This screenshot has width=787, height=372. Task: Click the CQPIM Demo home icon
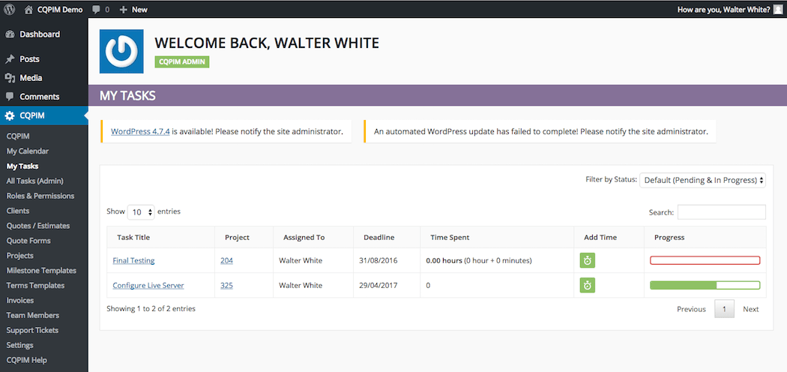(x=28, y=10)
